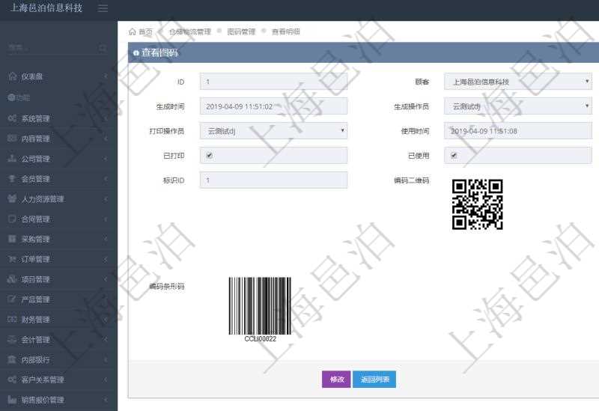
Task: Click the 修改 button
Action: click(336, 380)
